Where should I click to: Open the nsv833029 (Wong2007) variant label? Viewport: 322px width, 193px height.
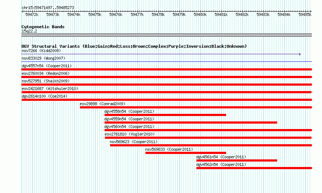click(x=43, y=58)
